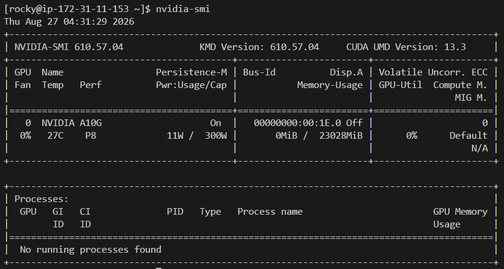Click the CUDA UMD Version 13.3 text
Screen dimensions: 504x269
[x=406, y=47]
